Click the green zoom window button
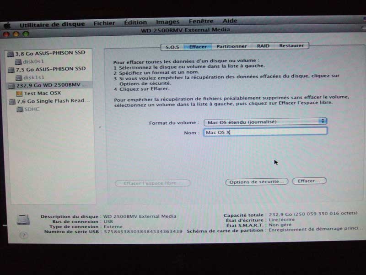This screenshot has height=275, width=366. coord(26,34)
